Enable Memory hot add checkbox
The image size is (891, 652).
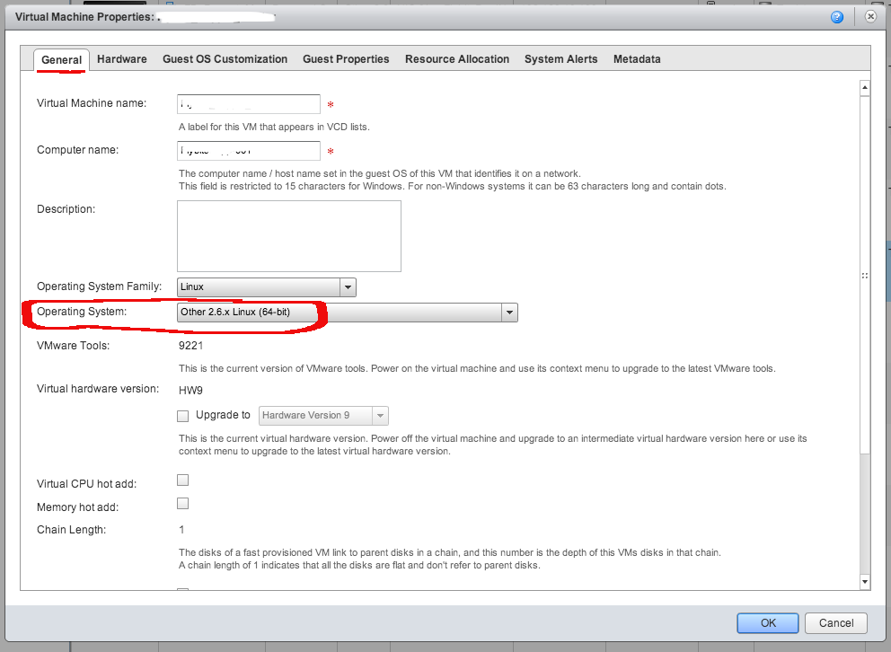[x=183, y=504]
